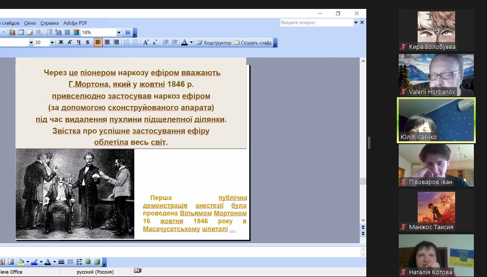Click the decrease indent icon
The image size is (487, 277).
[x=166, y=42]
